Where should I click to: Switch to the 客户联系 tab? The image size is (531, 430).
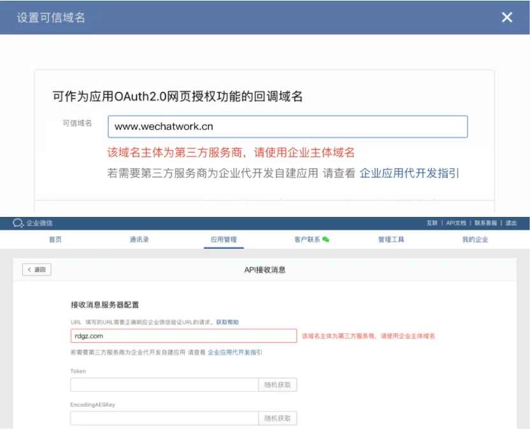[x=307, y=240]
